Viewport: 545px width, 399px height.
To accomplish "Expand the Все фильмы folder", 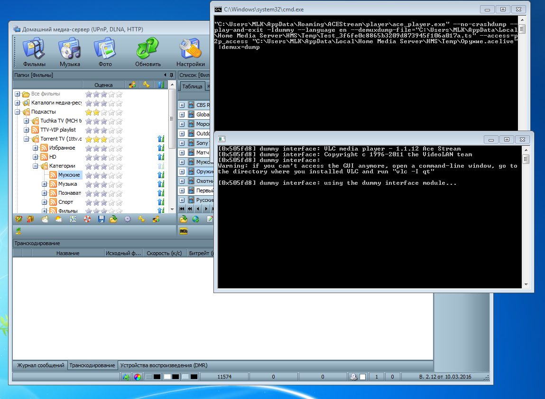I will tap(18, 94).
